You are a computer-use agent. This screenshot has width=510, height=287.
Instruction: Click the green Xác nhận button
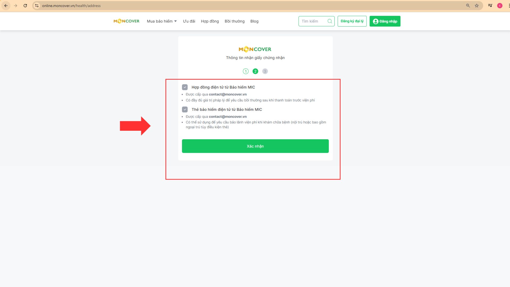(255, 146)
